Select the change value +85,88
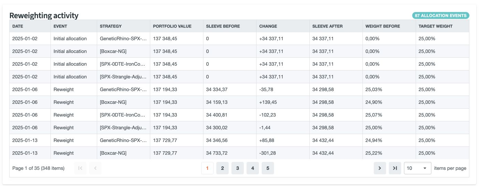Image resolution: width=479 pixels, height=186 pixels. click(x=267, y=140)
